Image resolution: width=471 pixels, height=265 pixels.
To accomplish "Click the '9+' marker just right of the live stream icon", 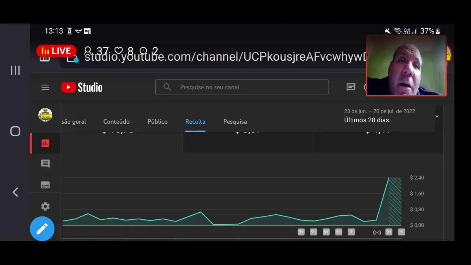I will pos(389,232).
